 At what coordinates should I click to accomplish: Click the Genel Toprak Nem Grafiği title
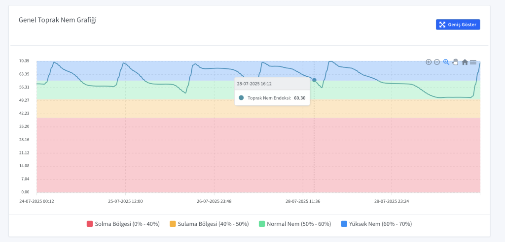tap(57, 20)
